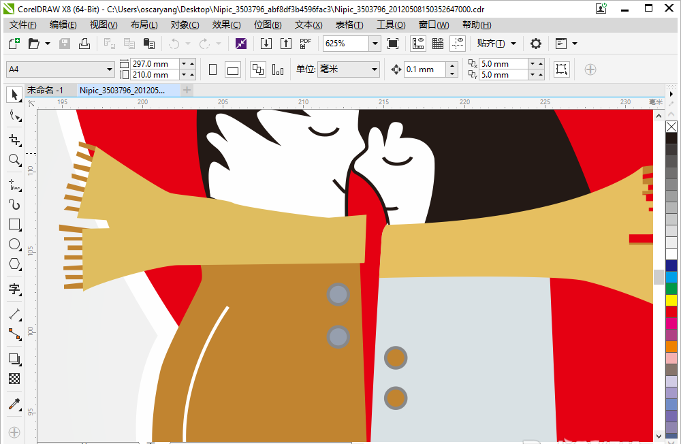Open the A4 page size dropdown

61,69
